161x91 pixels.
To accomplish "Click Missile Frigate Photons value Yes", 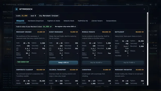I will click(109, 53).
